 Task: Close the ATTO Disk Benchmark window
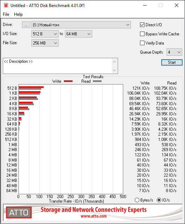click(177, 5)
